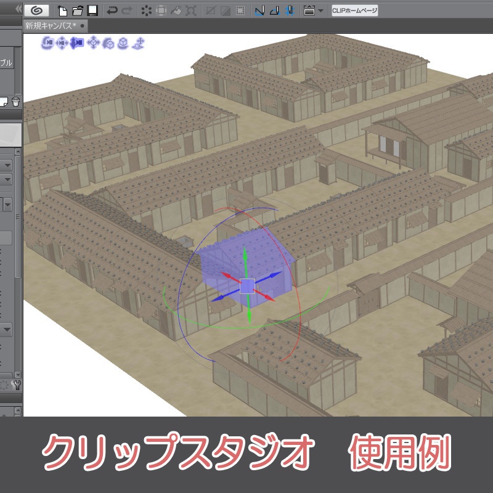Select the move 3D object icon

pyautogui.click(x=94, y=43)
